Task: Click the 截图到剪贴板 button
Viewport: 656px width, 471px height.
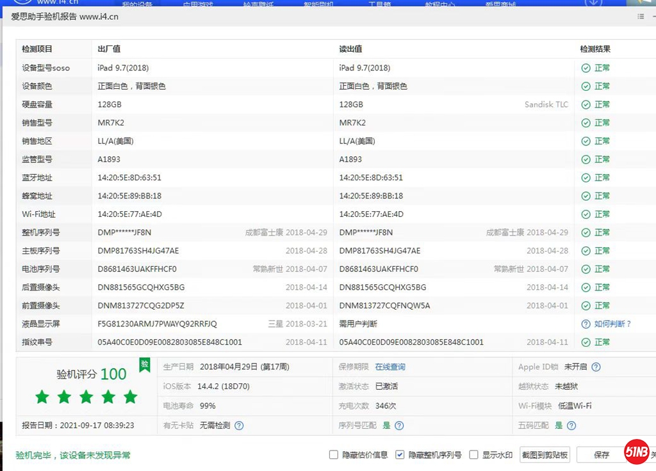Action: point(545,455)
